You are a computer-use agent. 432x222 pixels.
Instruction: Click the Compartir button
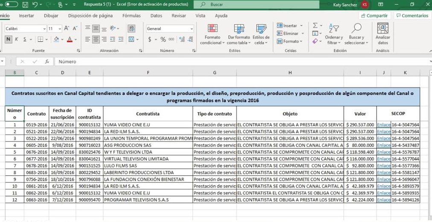375,16
